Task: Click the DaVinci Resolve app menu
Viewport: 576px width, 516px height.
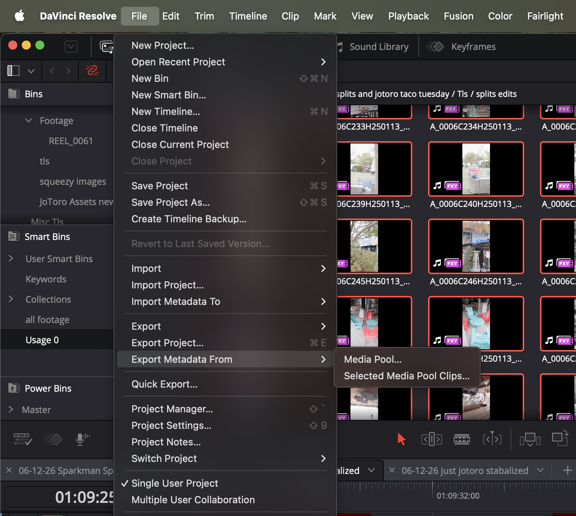Action: coord(78,16)
